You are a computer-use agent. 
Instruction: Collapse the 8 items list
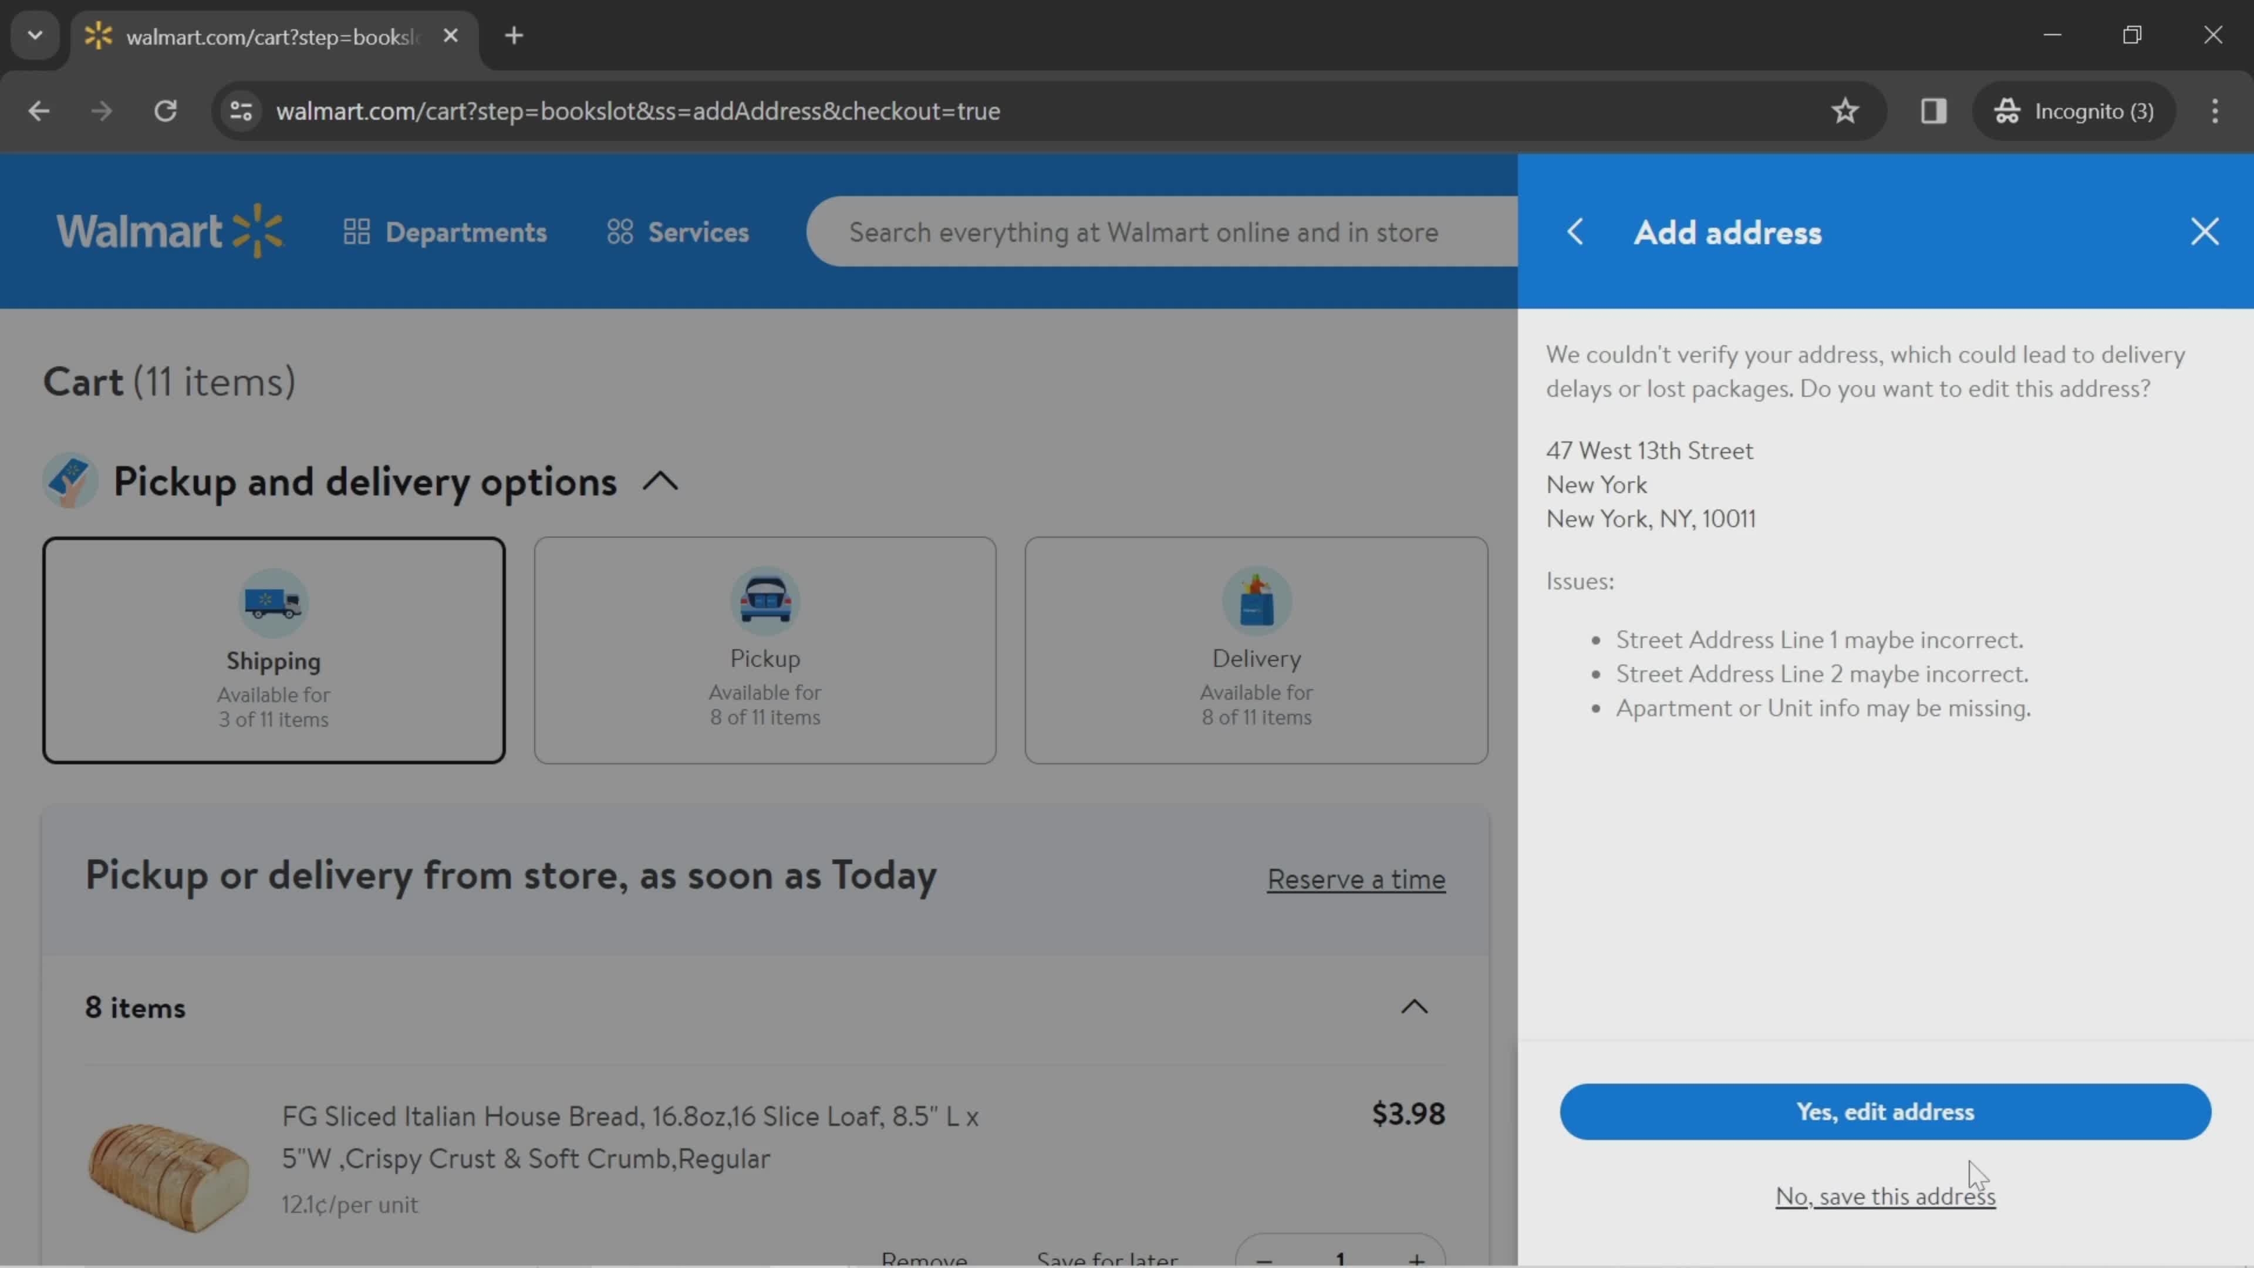[1414, 1007]
